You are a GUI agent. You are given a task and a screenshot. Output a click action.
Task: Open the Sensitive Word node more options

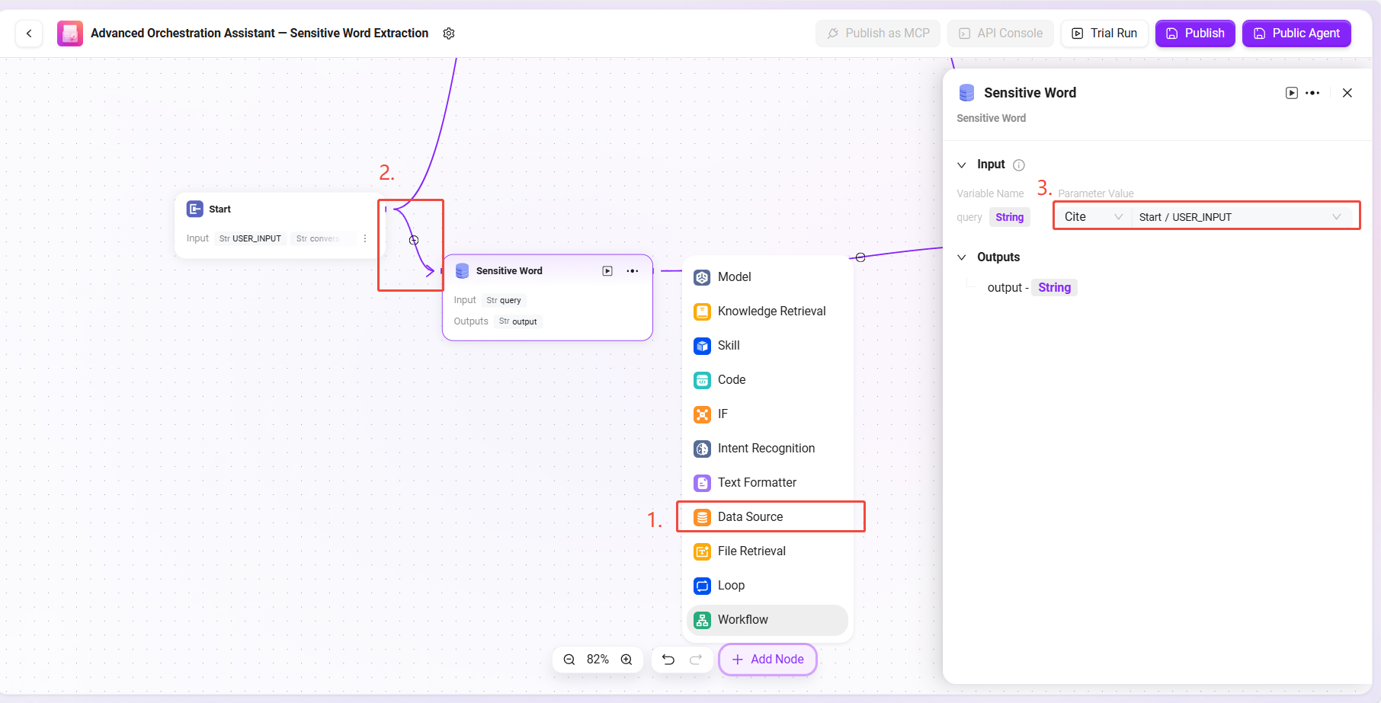[633, 271]
